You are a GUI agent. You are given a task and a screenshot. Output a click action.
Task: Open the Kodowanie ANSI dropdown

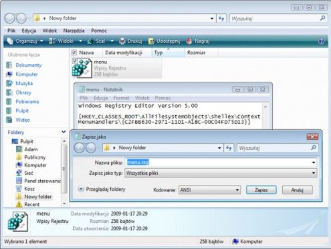click(209, 190)
